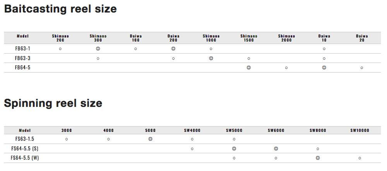
Task: Click the single-circle marker for FB63-1 Shimano 200
Action: (x=60, y=49)
